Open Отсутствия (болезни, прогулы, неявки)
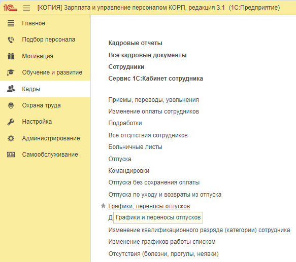 pos(163,254)
